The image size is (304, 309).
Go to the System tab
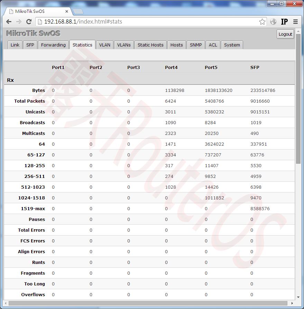click(x=232, y=45)
